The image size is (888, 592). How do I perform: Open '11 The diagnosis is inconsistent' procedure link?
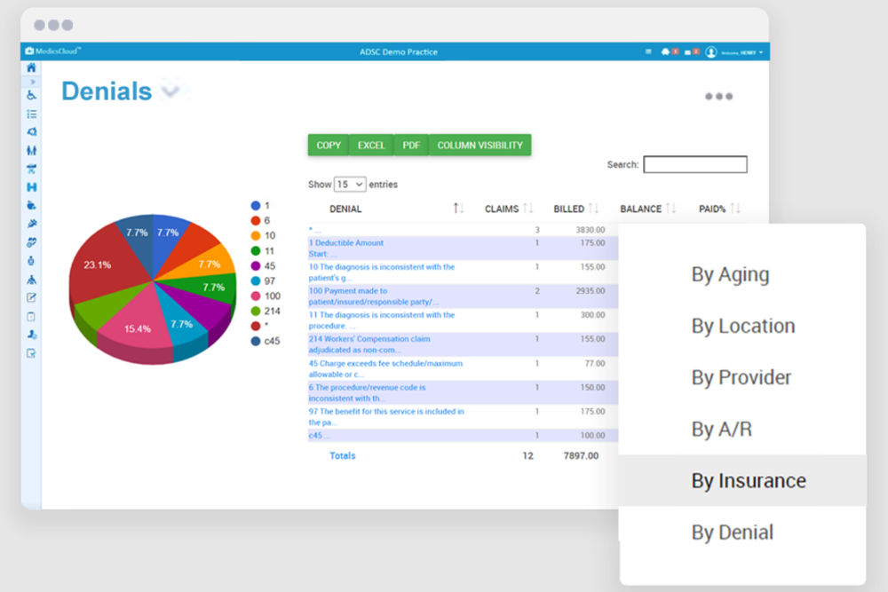pyautogui.click(x=382, y=320)
